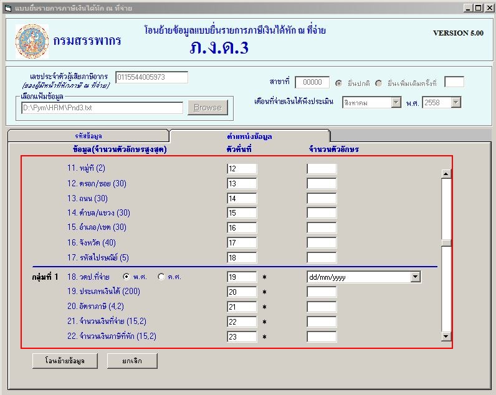Click the scrollbar up arrow

tap(446, 174)
